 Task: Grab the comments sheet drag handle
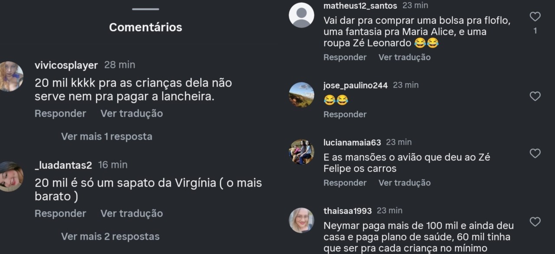pyautogui.click(x=145, y=9)
